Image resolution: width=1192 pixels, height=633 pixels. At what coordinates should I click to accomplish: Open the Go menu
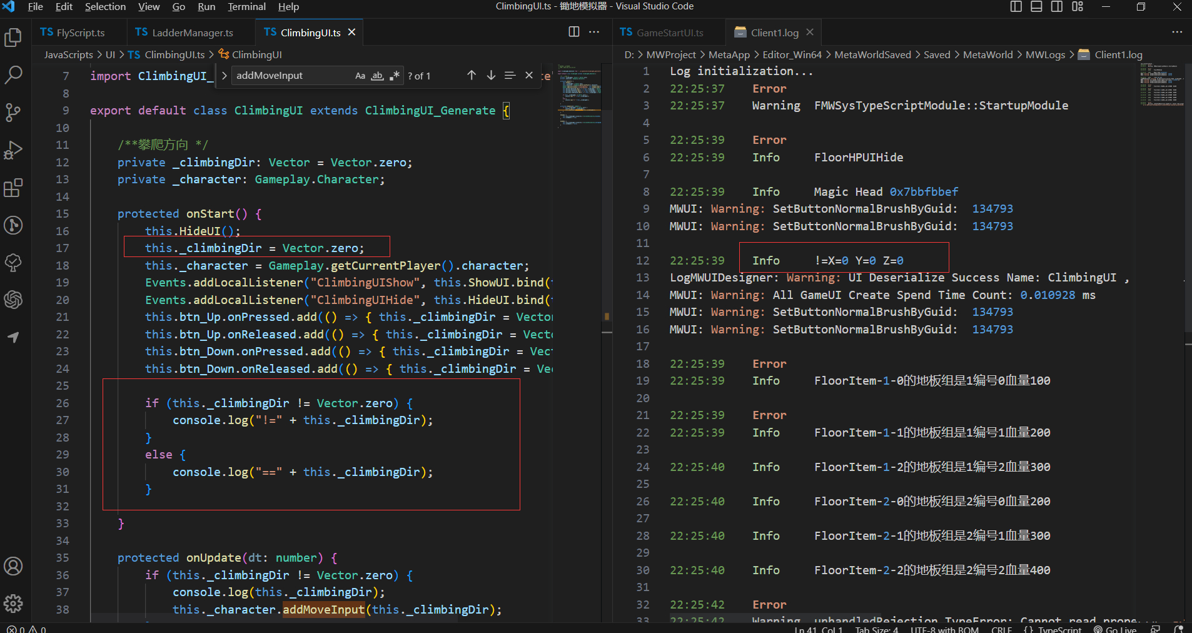179,6
